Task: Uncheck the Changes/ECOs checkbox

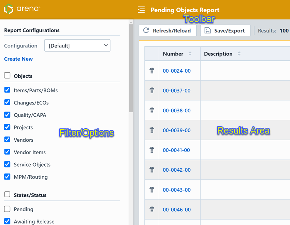Action: pos(7,102)
